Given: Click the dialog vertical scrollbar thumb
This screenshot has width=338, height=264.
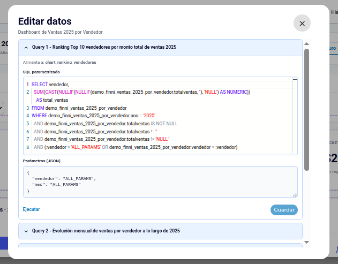Looking at the screenshot, I should [306, 110].
